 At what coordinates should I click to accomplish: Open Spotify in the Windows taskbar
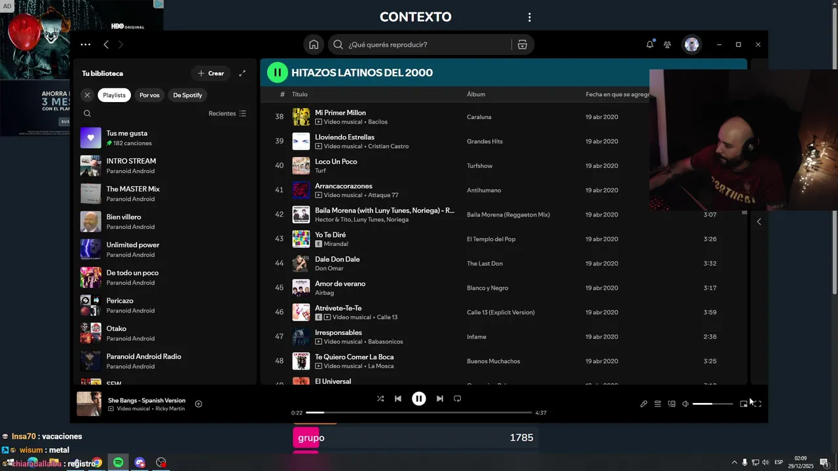click(118, 462)
